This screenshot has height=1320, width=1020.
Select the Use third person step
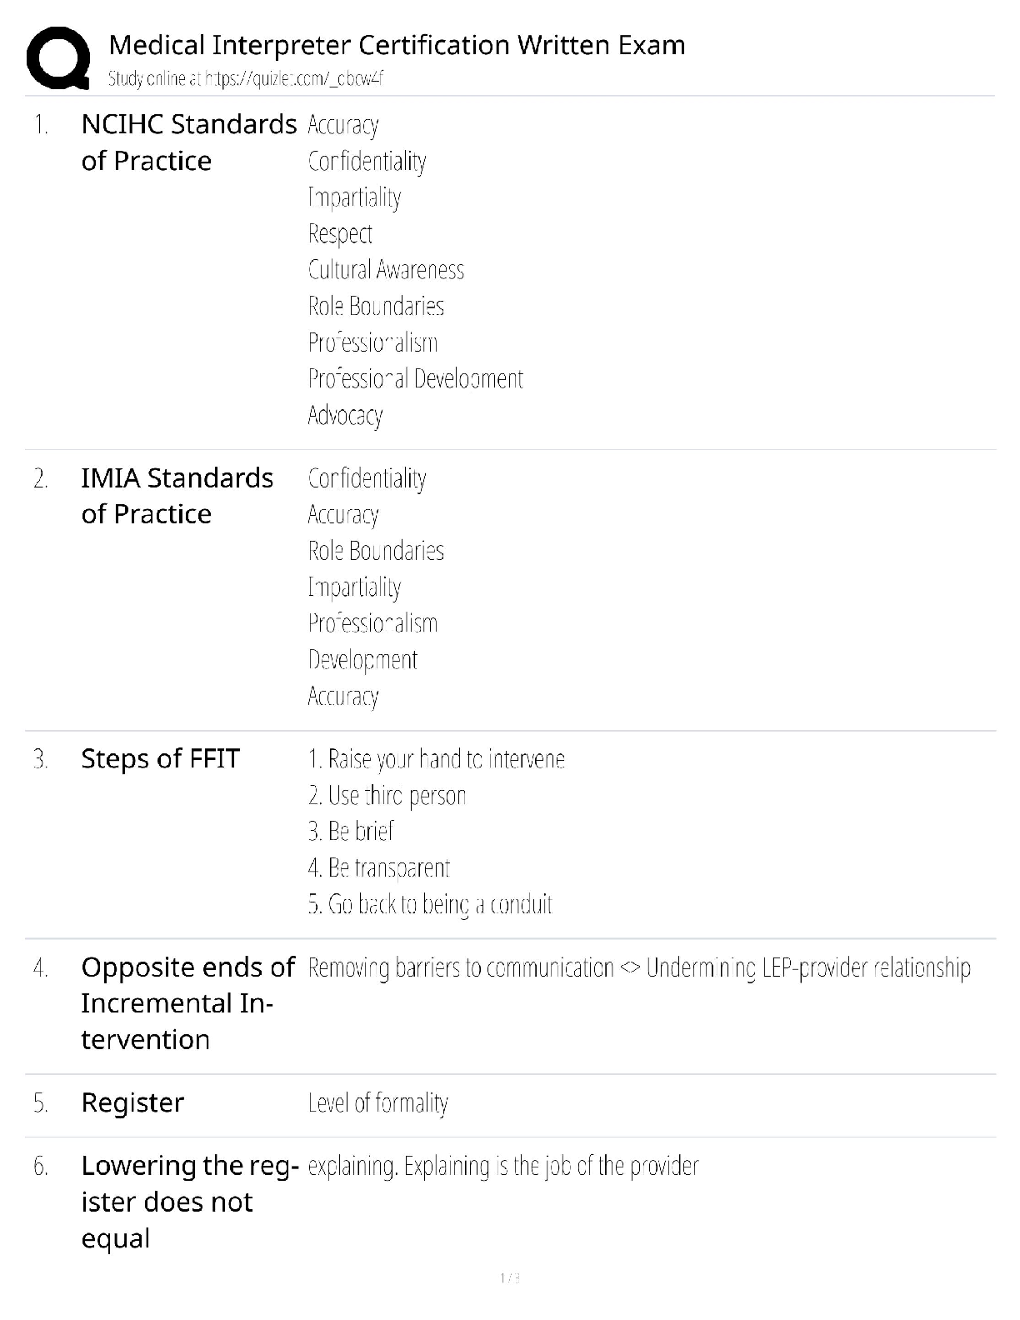coord(387,796)
